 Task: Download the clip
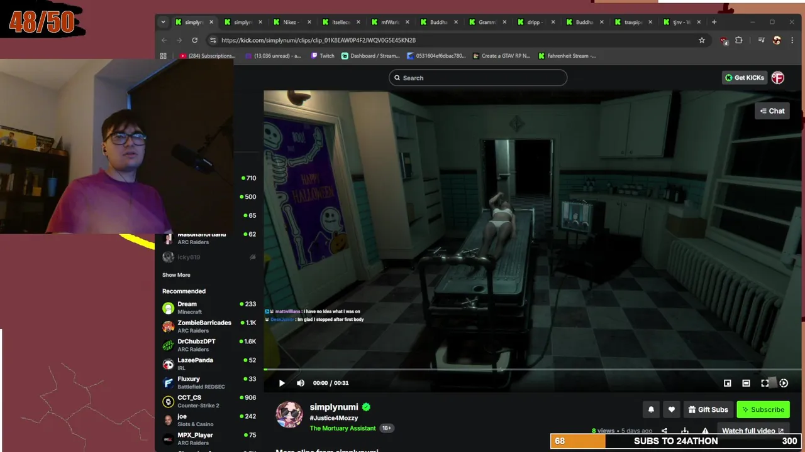tap(685, 431)
